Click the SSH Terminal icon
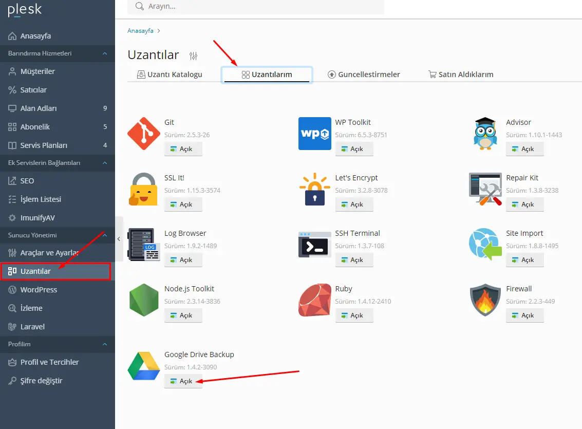 [x=314, y=245]
